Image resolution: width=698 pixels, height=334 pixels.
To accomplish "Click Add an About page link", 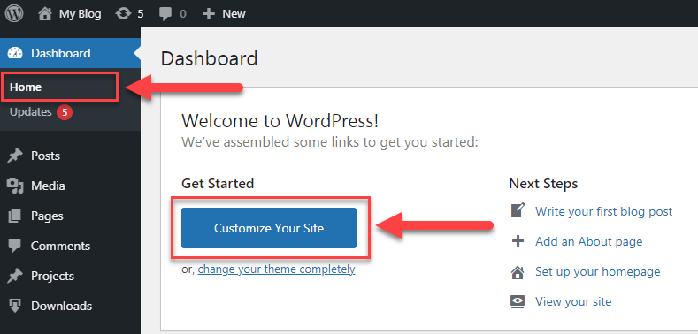I will point(588,241).
